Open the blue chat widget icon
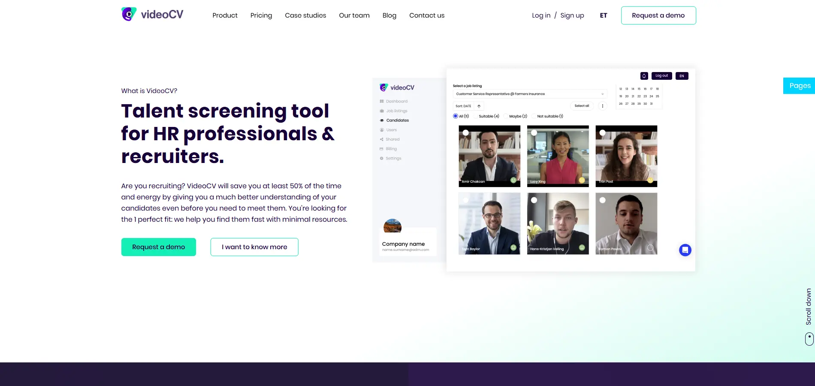This screenshot has width=815, height=386. click(685, 250)
